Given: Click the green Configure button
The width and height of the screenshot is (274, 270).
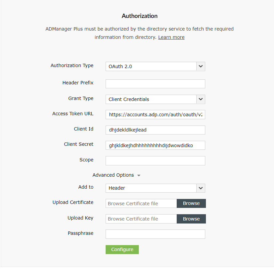Looking at the screenshot, I should click(122, 249).
